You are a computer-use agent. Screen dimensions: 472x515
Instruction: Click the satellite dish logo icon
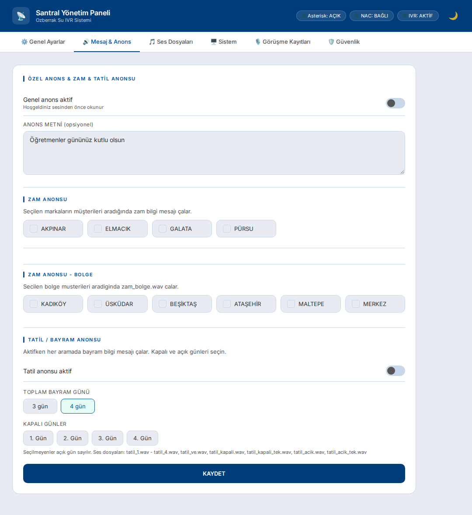21,16
